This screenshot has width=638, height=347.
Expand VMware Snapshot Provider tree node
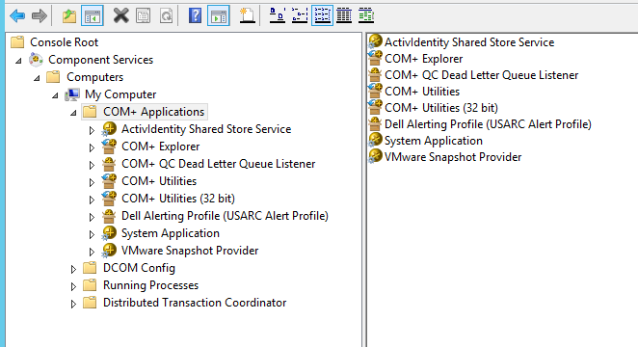92,252
